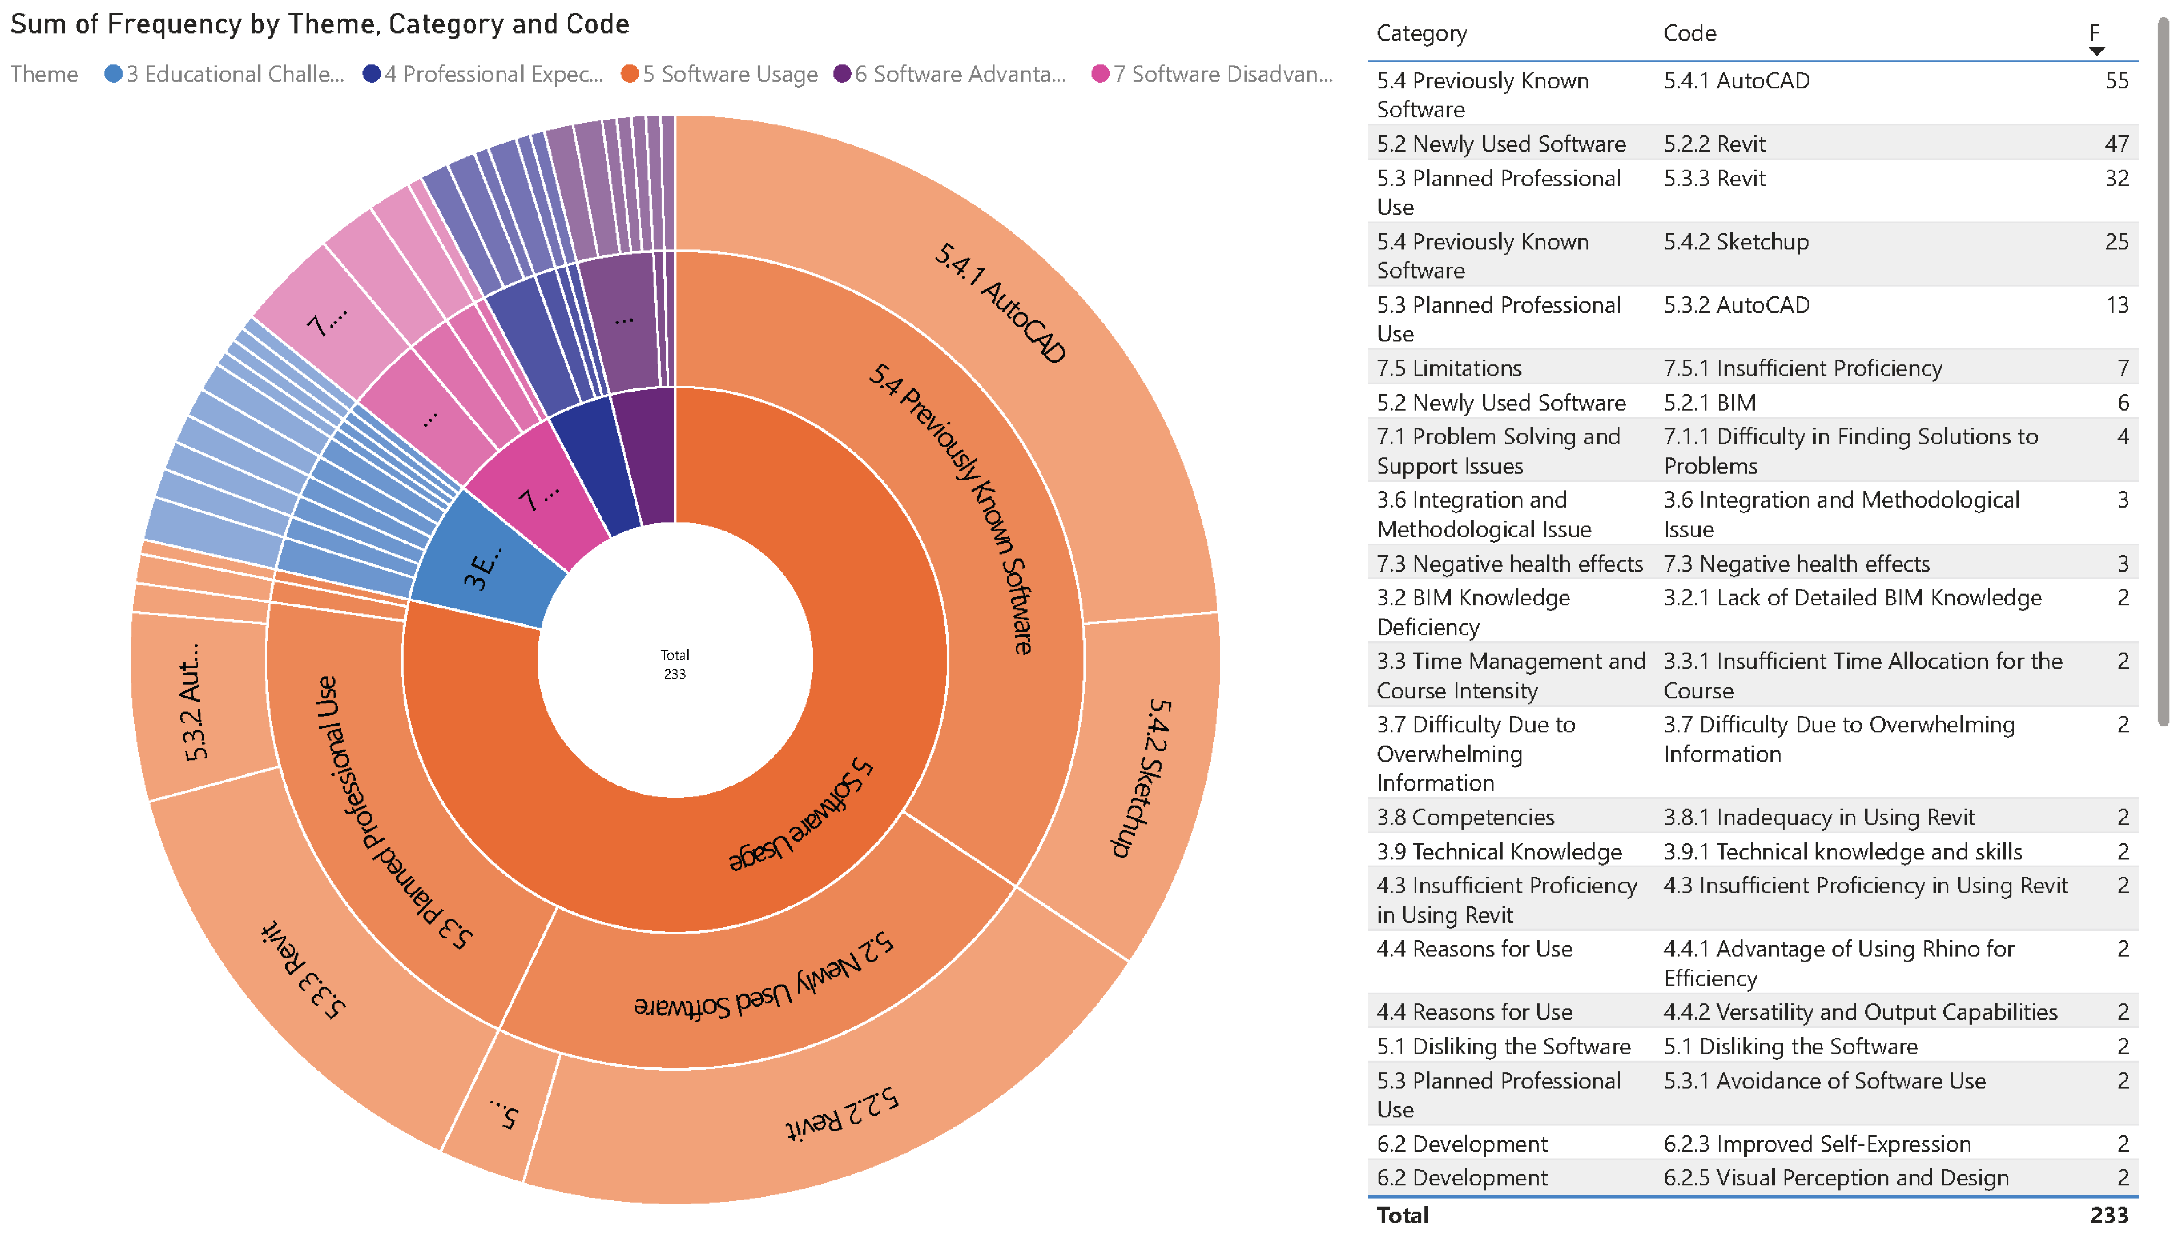Click the '5.2.1 BIM' code cell
Screen dimensions: 2179x1234
click(1709, 403)
